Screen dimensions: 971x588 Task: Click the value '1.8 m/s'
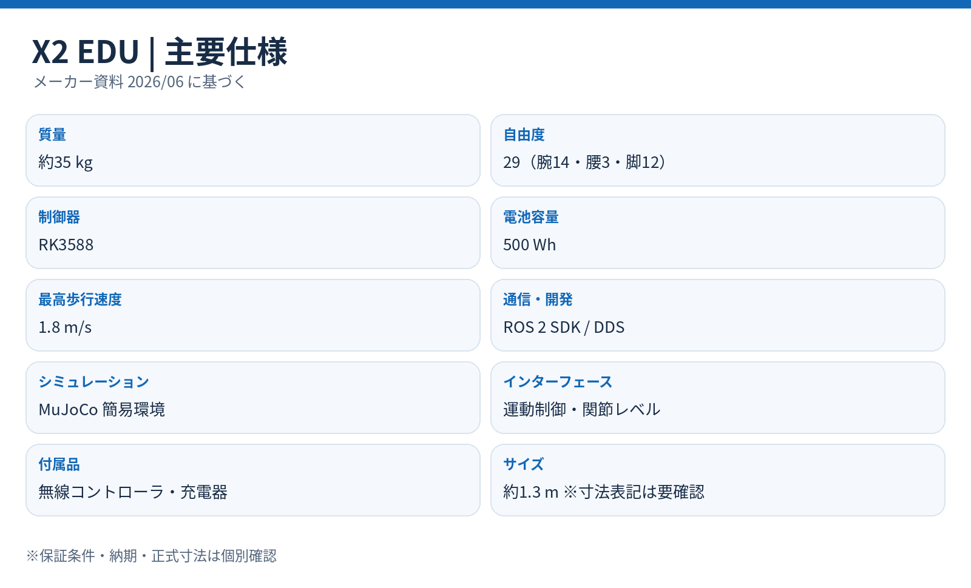[x=65, y=327]
